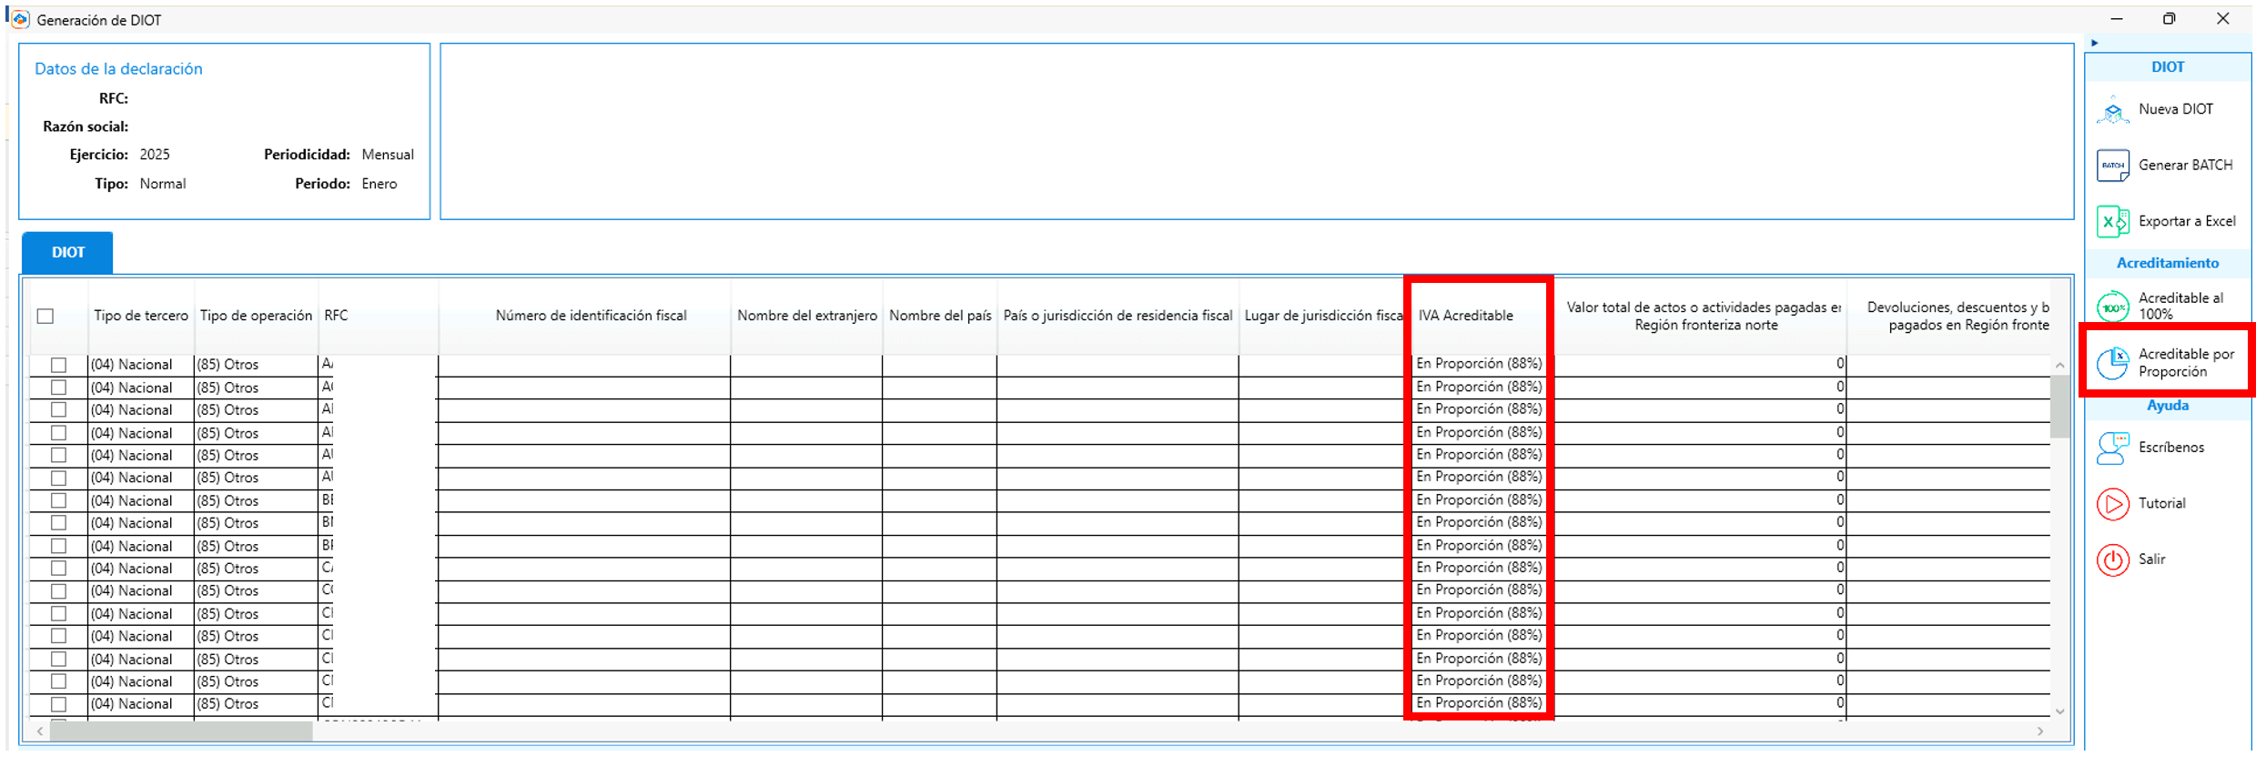
Task: Switch to the DIOT tab
Action: [68, 253]
